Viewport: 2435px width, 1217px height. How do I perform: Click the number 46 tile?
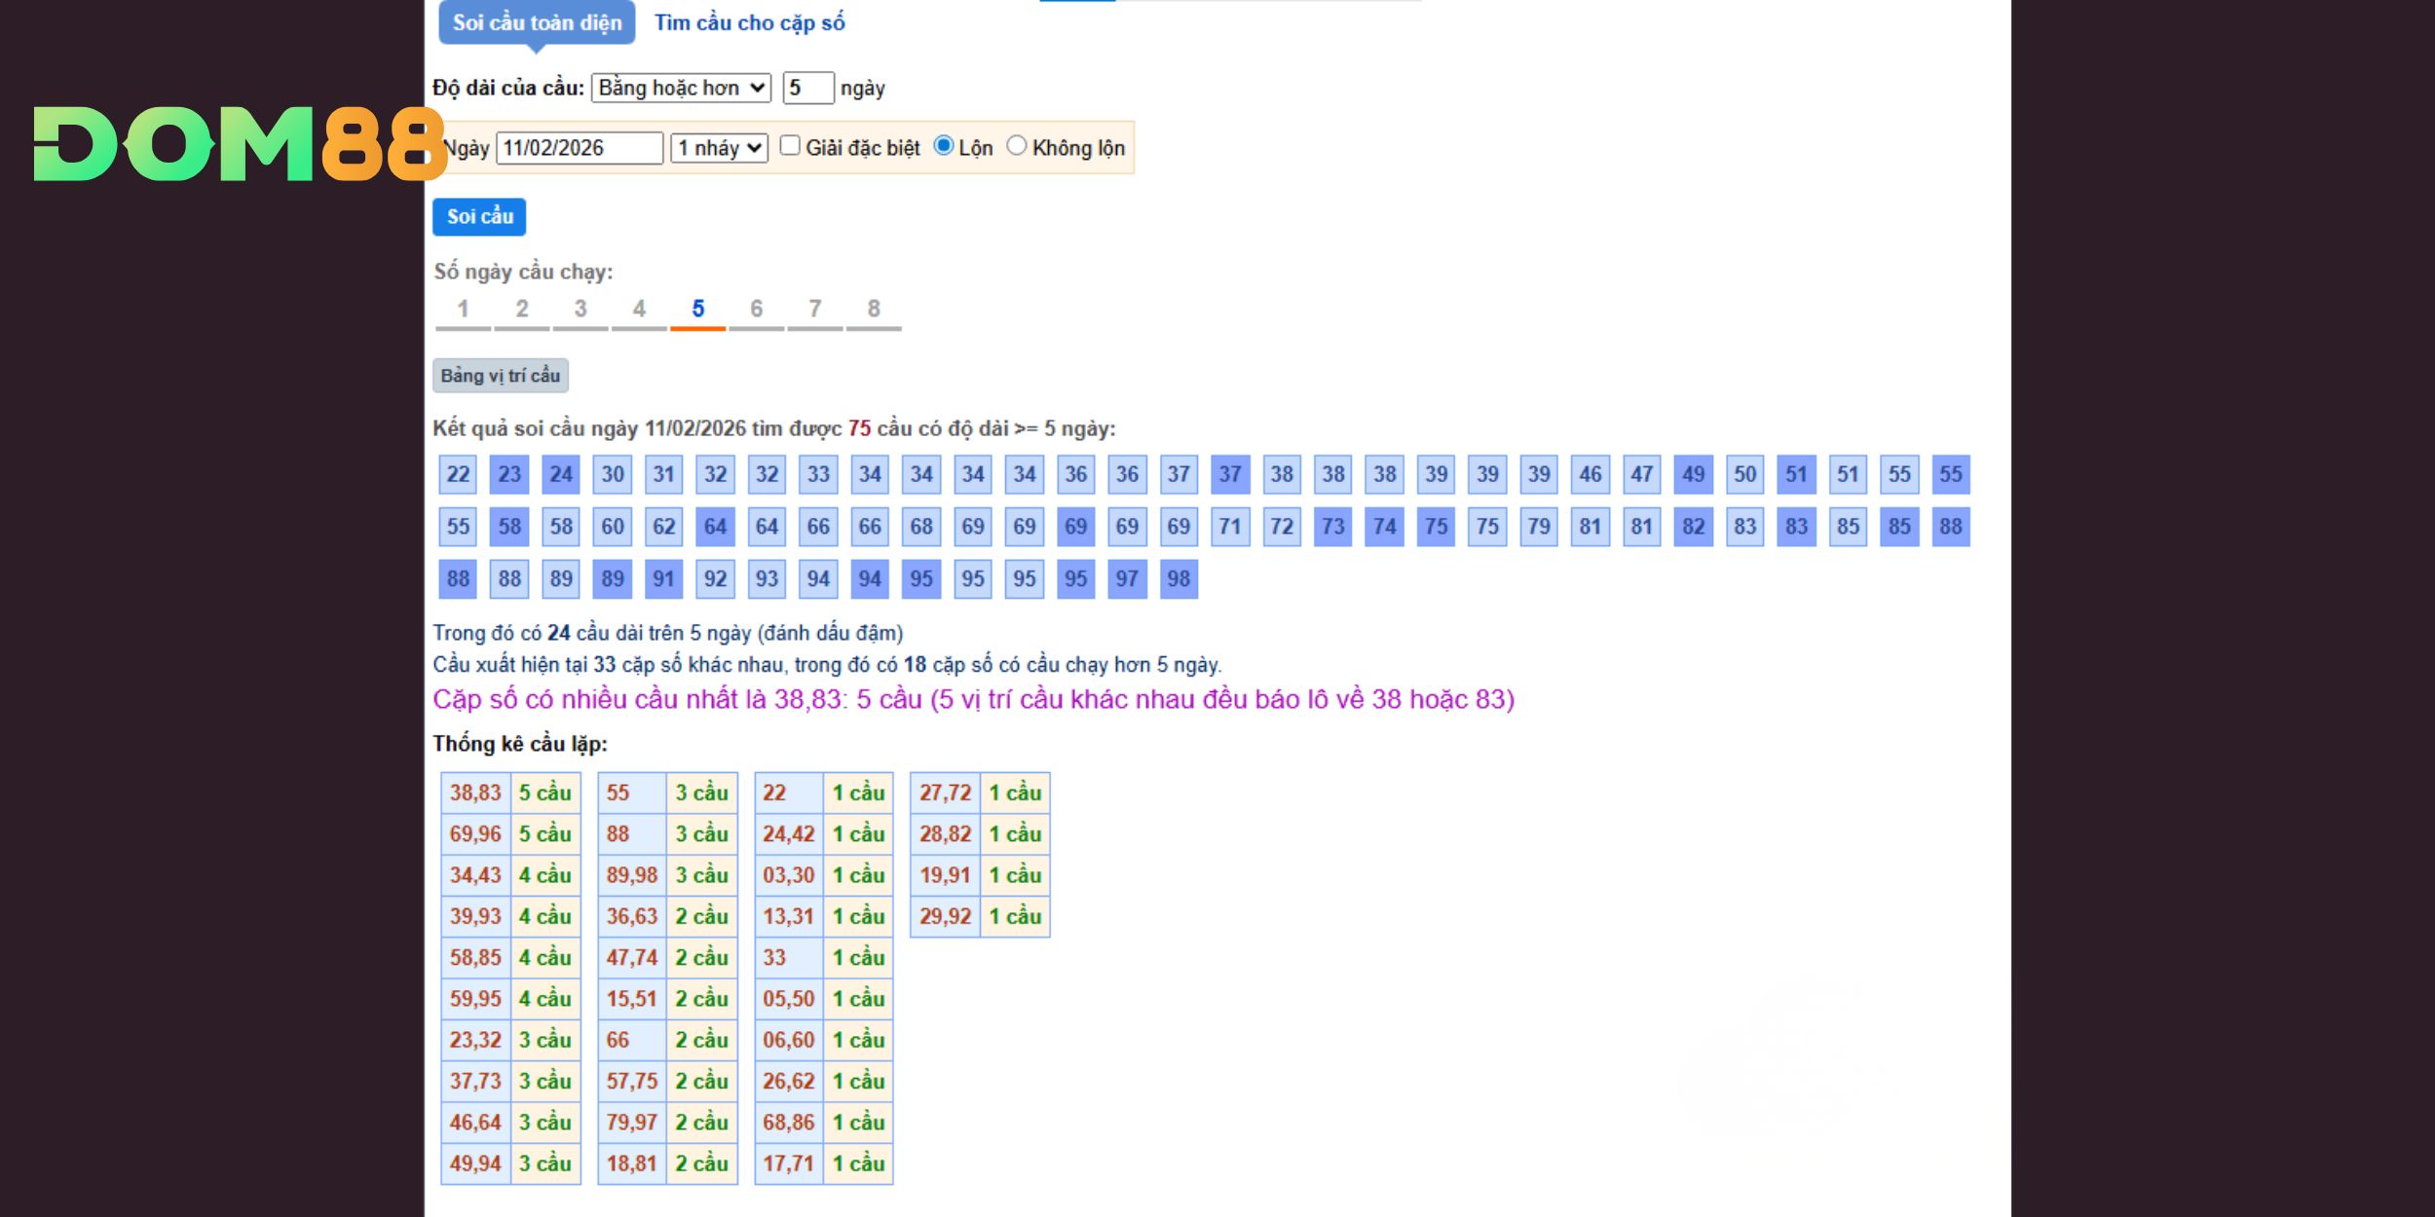1590,474
